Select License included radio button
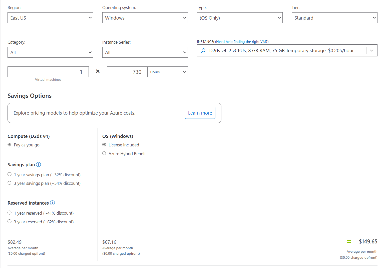The height and width of the screenshot is (268, 383). pos(104,145)
